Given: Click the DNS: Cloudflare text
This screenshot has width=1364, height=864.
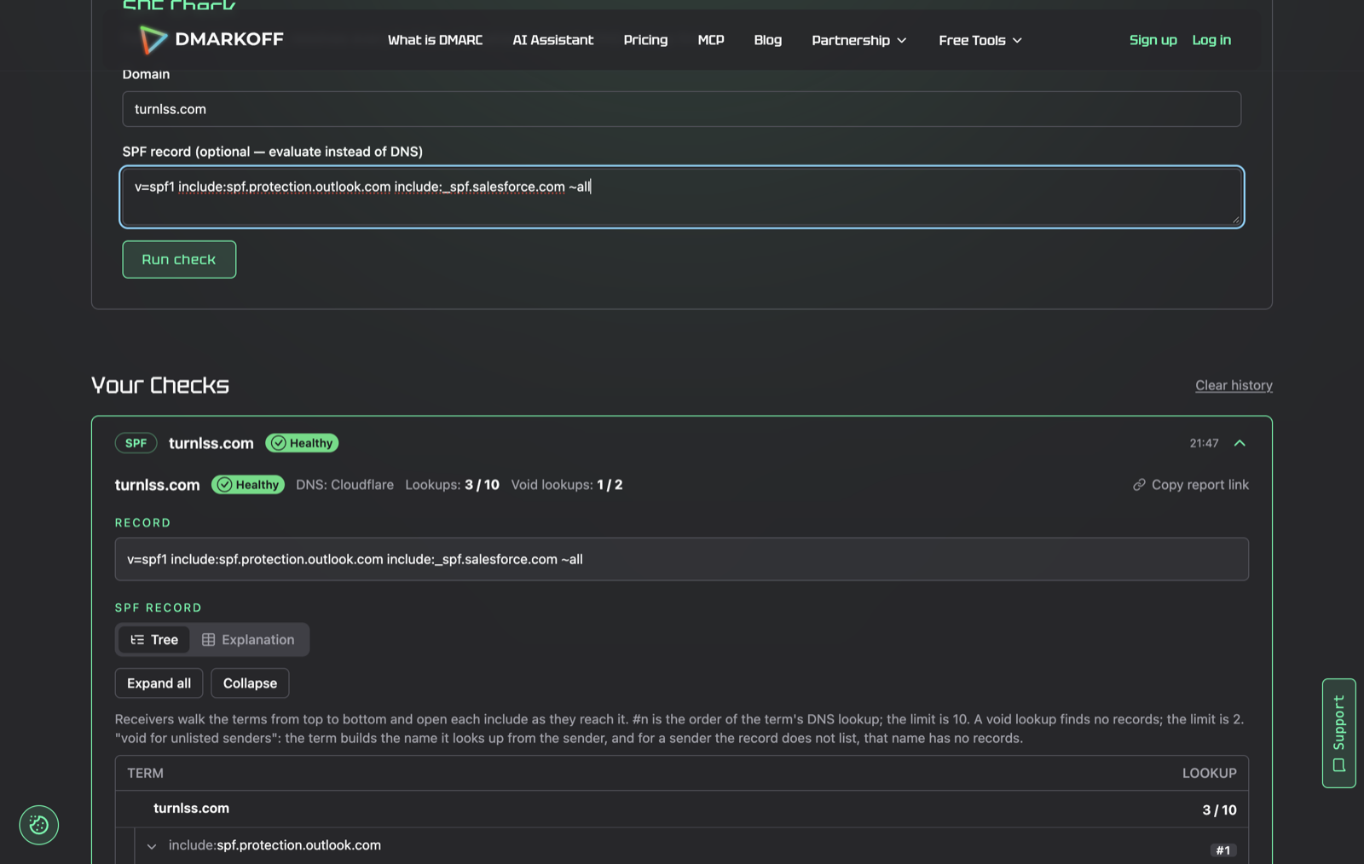Looking at the screenshot, I should coord(344,485).
